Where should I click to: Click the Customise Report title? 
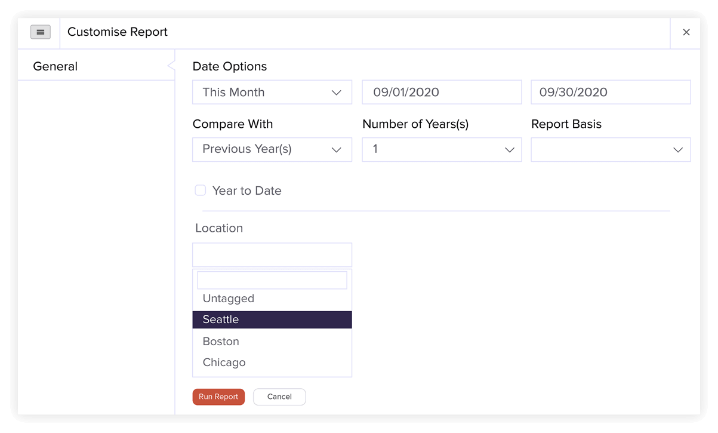coord(117,32)
